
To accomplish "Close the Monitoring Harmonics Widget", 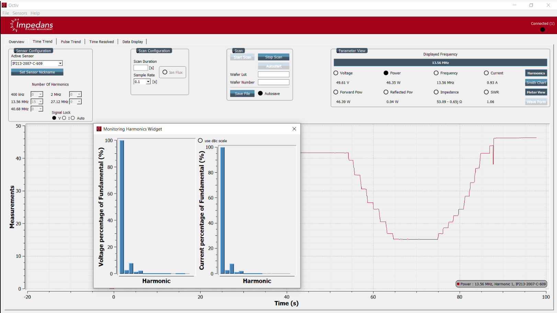I will (294, 129).
